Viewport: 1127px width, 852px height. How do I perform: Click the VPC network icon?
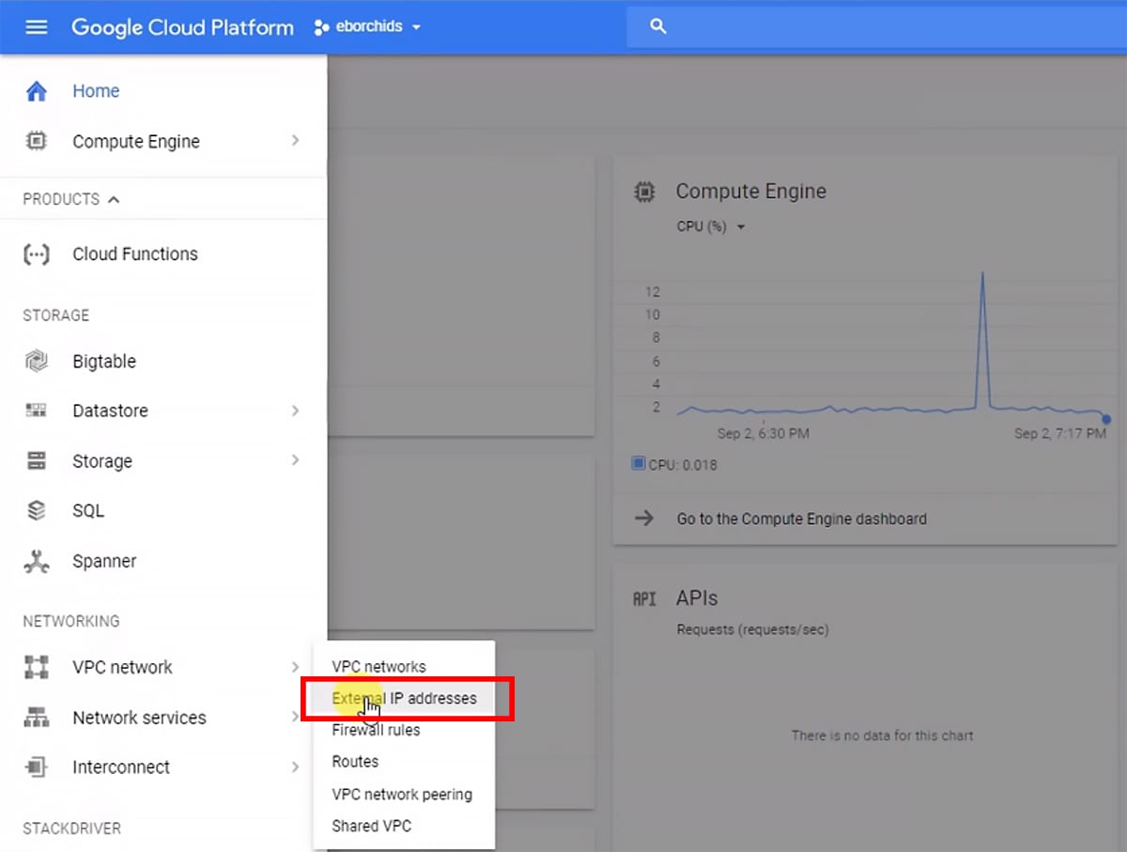(x=36, y=668)
